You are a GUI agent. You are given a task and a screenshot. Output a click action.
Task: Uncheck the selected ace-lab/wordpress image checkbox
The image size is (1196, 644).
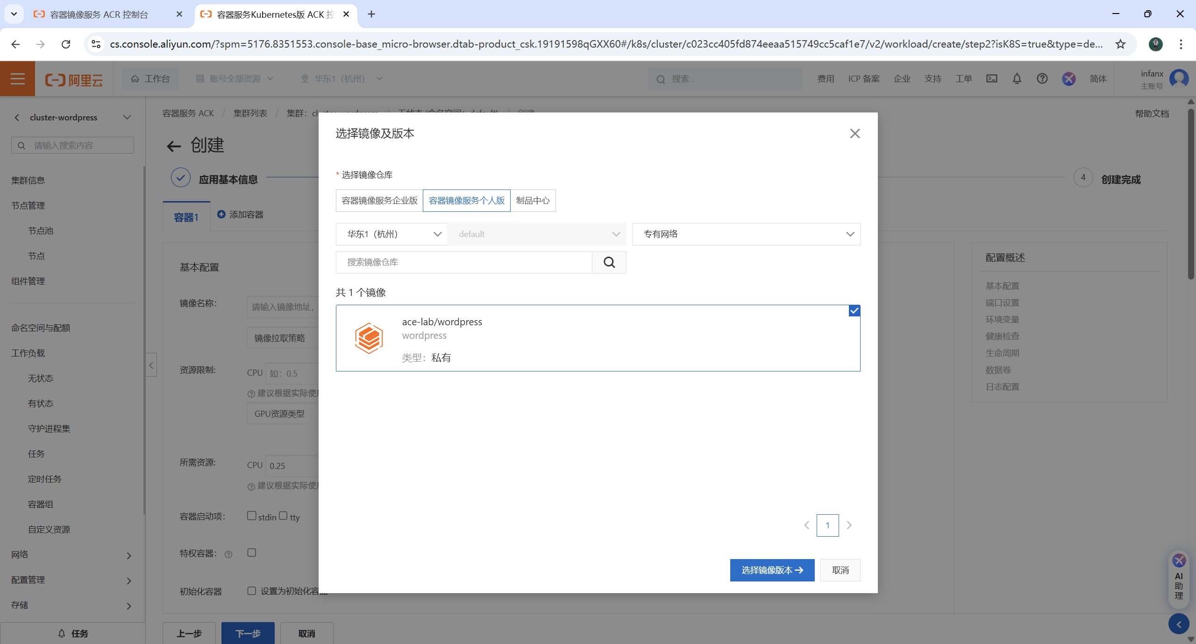[854, 311]
